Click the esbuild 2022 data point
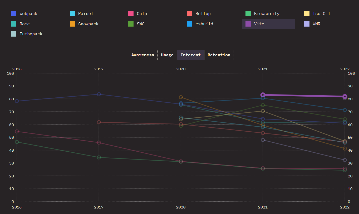The image size is (359, 214). 345,110
